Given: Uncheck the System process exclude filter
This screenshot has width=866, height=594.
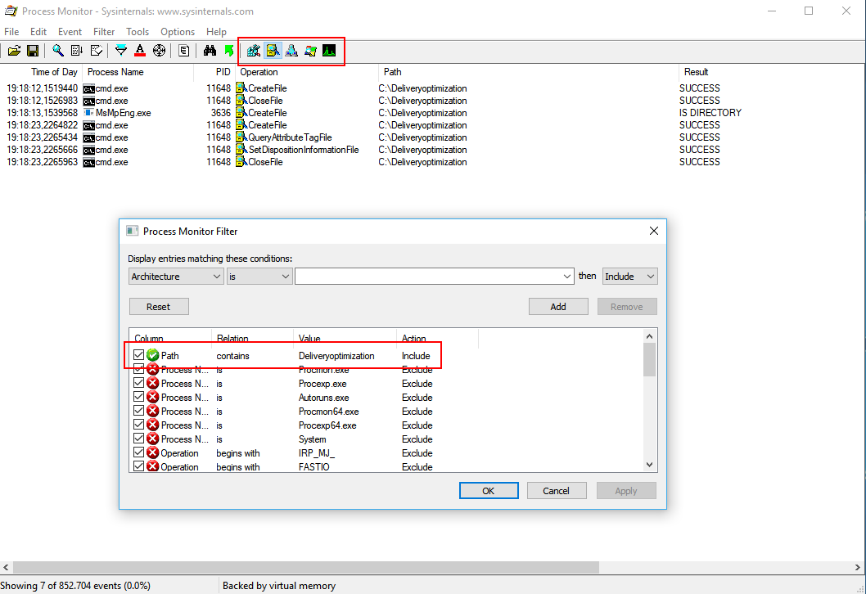Looking at the screenshot, I should click(138, 439).
